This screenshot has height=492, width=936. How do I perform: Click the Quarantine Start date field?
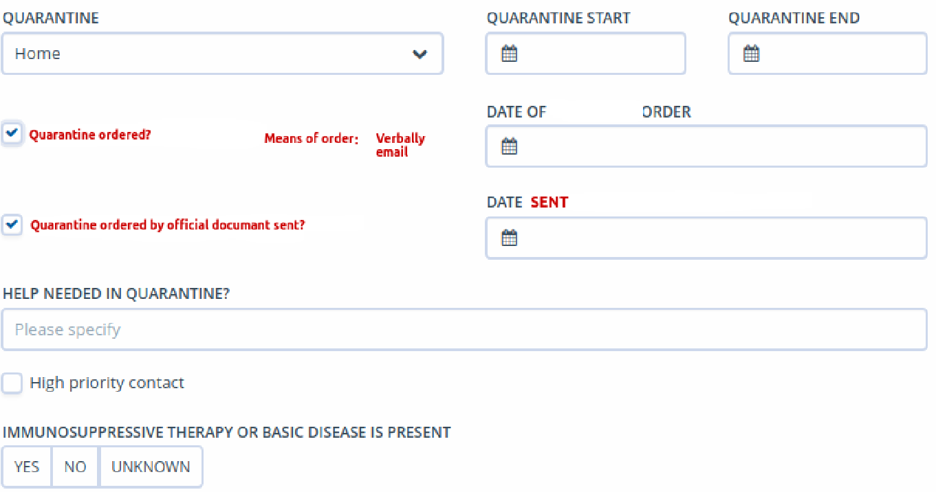click(x=586, y=54)
